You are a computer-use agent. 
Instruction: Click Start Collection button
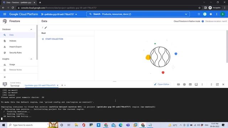[x=52, y=39]
